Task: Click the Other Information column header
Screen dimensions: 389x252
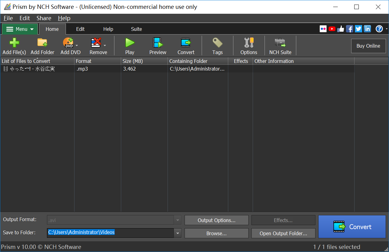Action: click(x=304, y=61)
